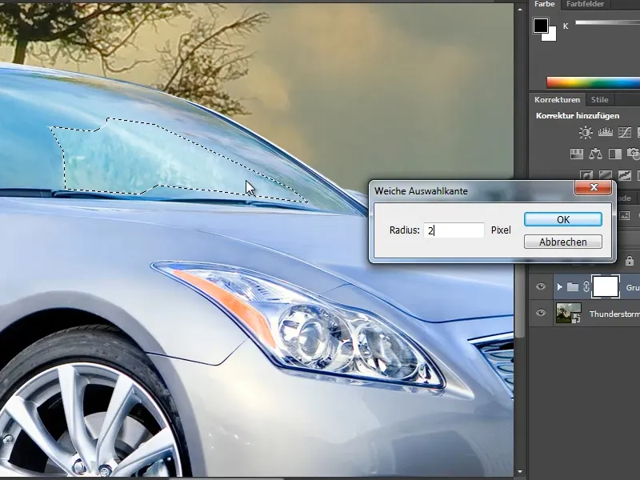Open the Farbfelder tab
Image resolution: width=640 pixels, height=480 pixels.
tap(585, 4)
